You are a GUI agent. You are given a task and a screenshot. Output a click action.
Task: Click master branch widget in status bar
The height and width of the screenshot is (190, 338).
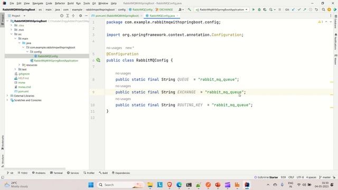(x=325, y=177)
